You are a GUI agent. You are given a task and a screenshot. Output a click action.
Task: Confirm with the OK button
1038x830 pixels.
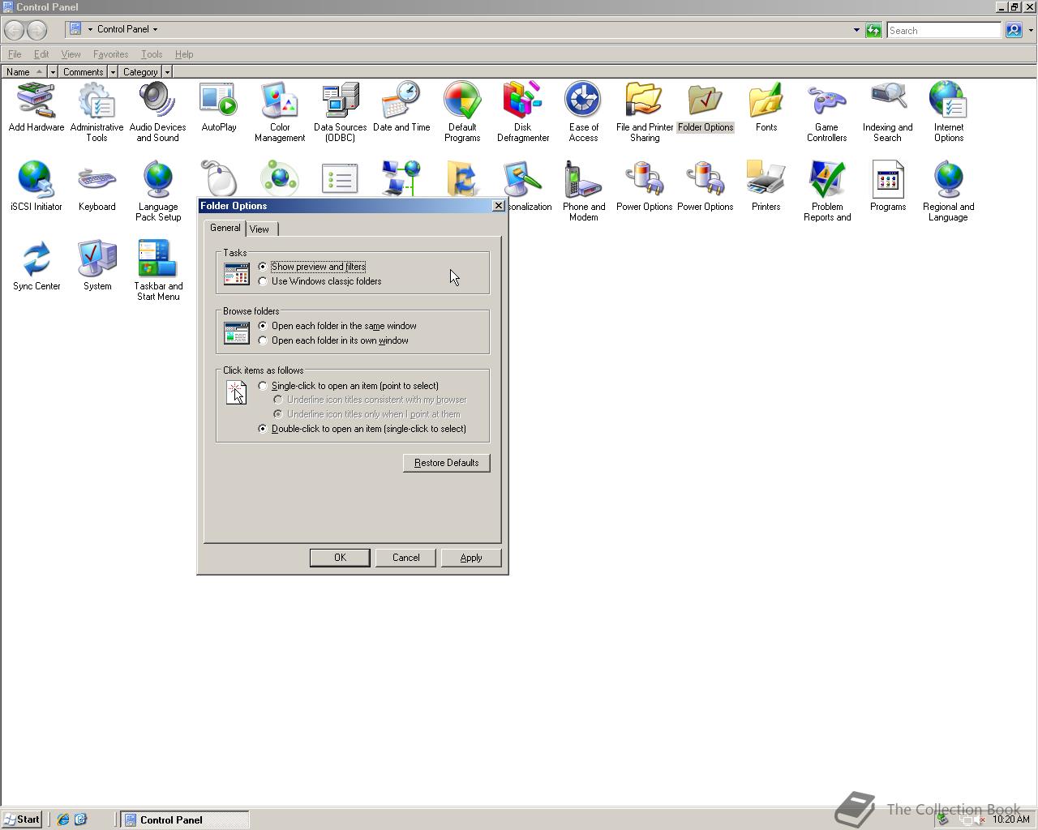tap(340, 558)
